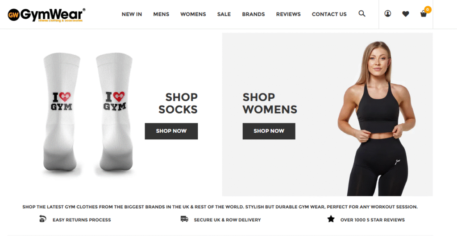Open the shopping basket icon
The height and width of the screenshot is (236, 457).
[424, 14]
